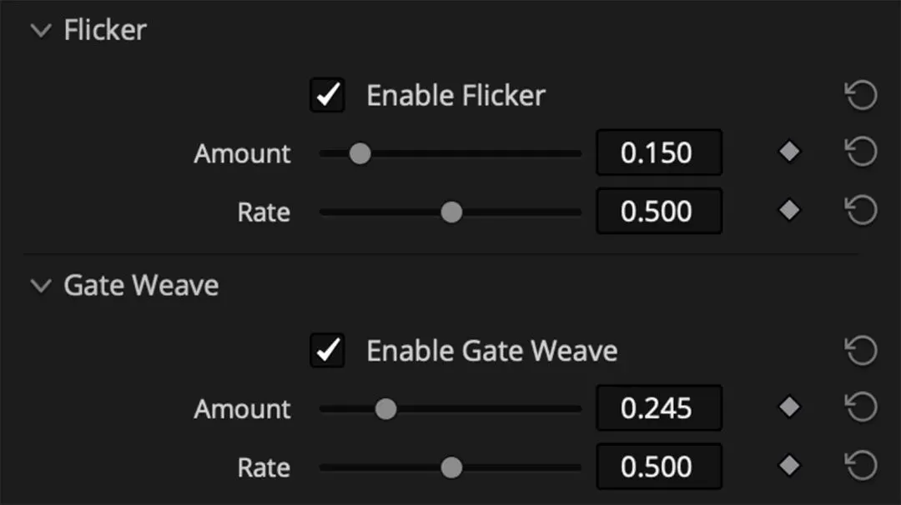The height and width of the screenshot is (505, 901).
Task: Reset the Gate Weave Rate value
Action: 861,466
